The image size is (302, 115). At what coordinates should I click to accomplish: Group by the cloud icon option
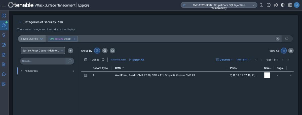(113, 50)
